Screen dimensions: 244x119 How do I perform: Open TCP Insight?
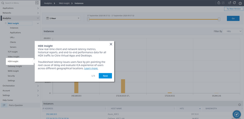click(x=13, y=52)
